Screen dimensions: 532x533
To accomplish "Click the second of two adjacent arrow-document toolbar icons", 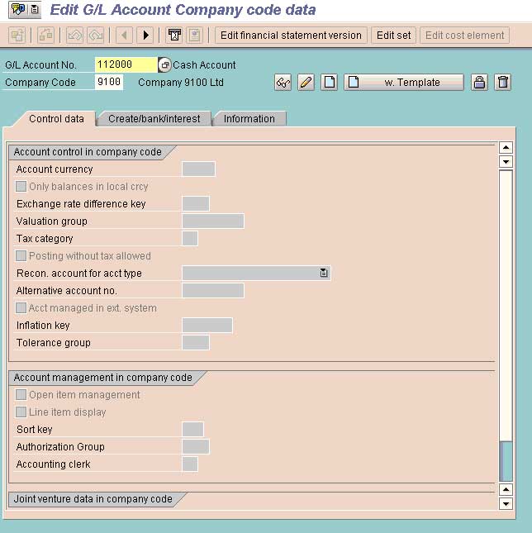I will [96, 35].
